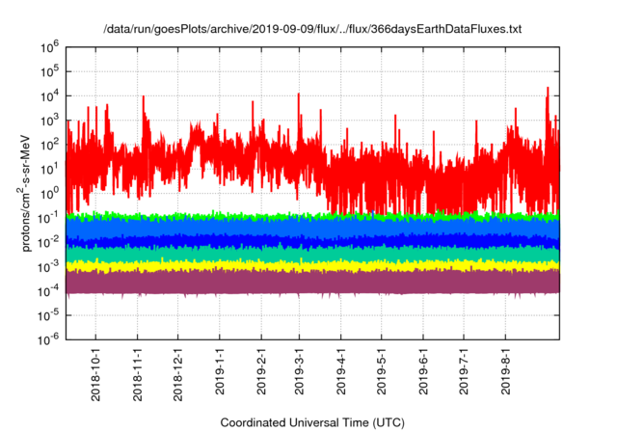Click the 2019-6-1 date tick label
Viewport: 617px width, 432px height.
tap(423, 370)
